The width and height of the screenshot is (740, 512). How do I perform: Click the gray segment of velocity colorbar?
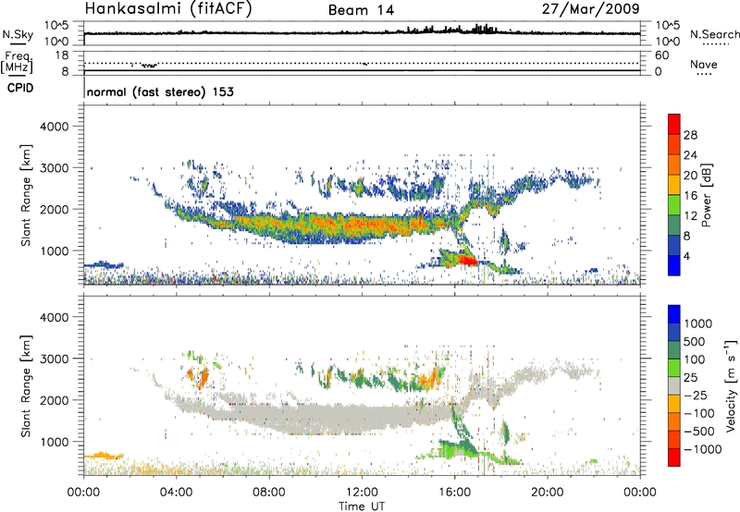tap(674, 385)
